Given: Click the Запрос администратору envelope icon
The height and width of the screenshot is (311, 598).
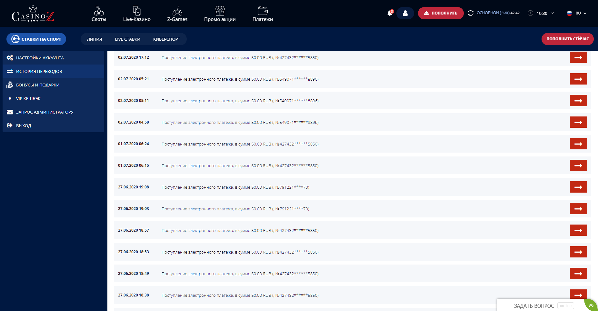Looking at the screenshot, I should point(10,112).
